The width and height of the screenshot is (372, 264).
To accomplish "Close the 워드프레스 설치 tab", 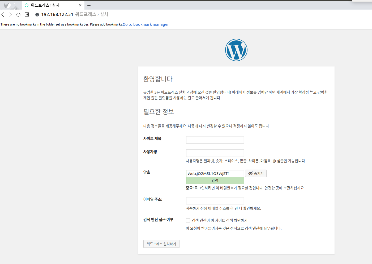I will [x=80, y=5].
